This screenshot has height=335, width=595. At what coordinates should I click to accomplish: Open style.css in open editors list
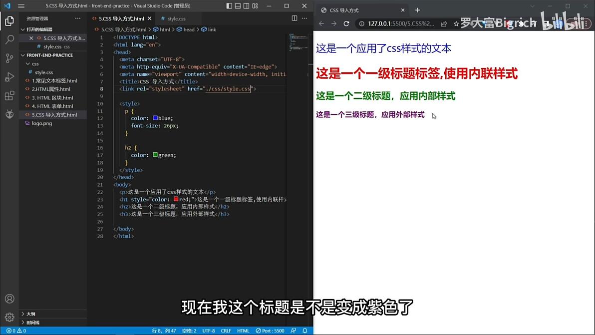[x=53, y=46]
